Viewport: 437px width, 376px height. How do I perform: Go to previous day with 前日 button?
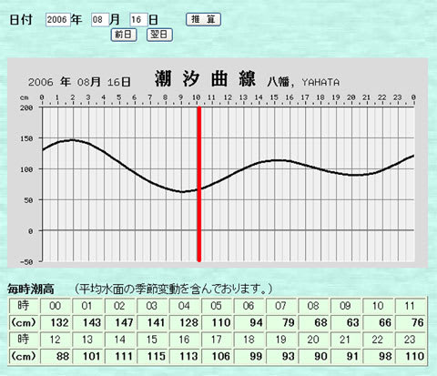tap(124, 35)
